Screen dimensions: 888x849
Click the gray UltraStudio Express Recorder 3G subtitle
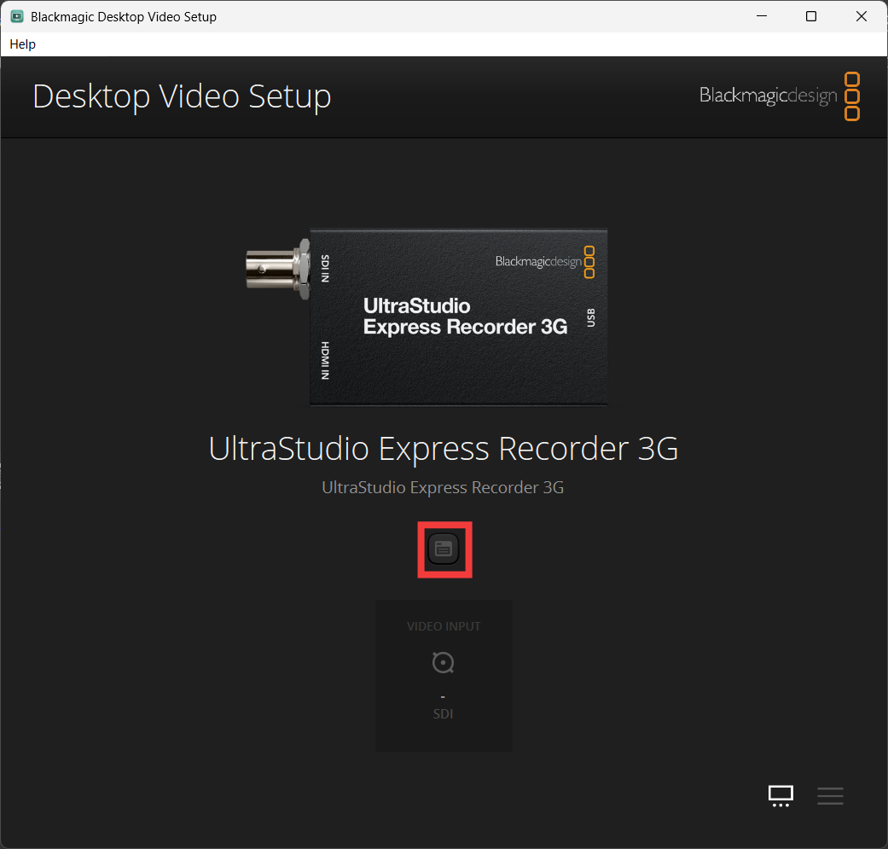pyautogui.click(x=443, y=488)
